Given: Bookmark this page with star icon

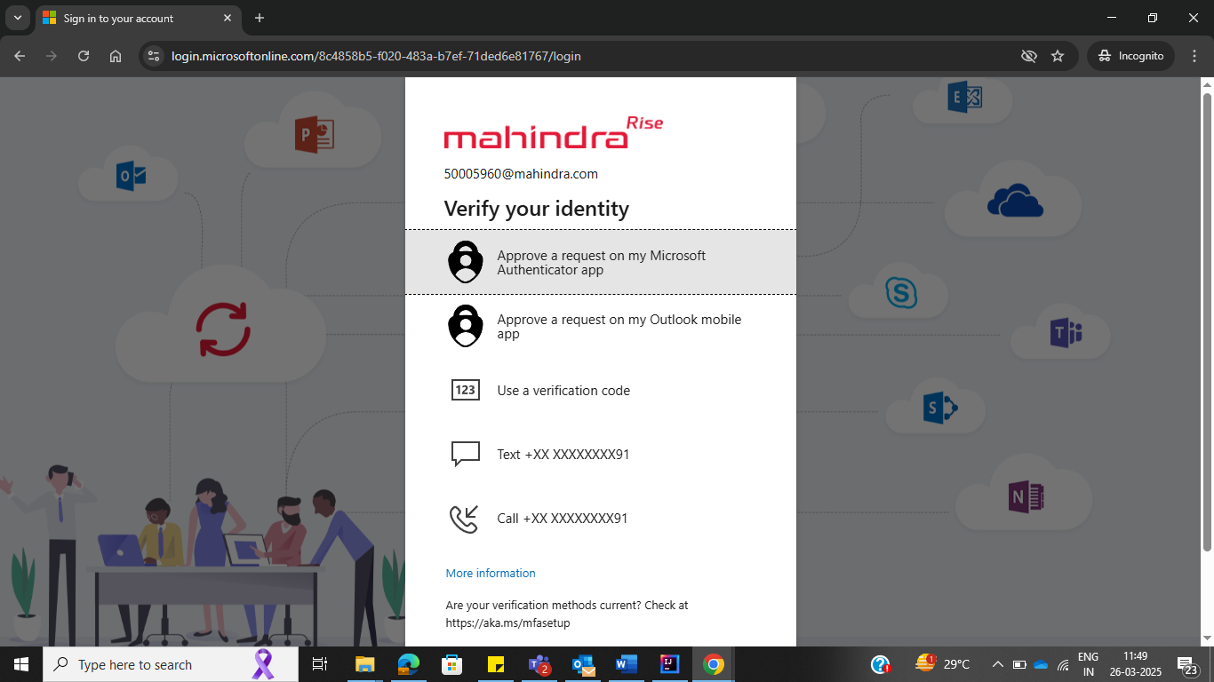Looking at the screenshot, I should tap(1058, 56).
